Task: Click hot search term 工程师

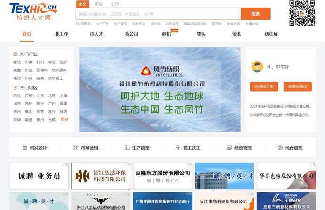Action: pos(217,24)
